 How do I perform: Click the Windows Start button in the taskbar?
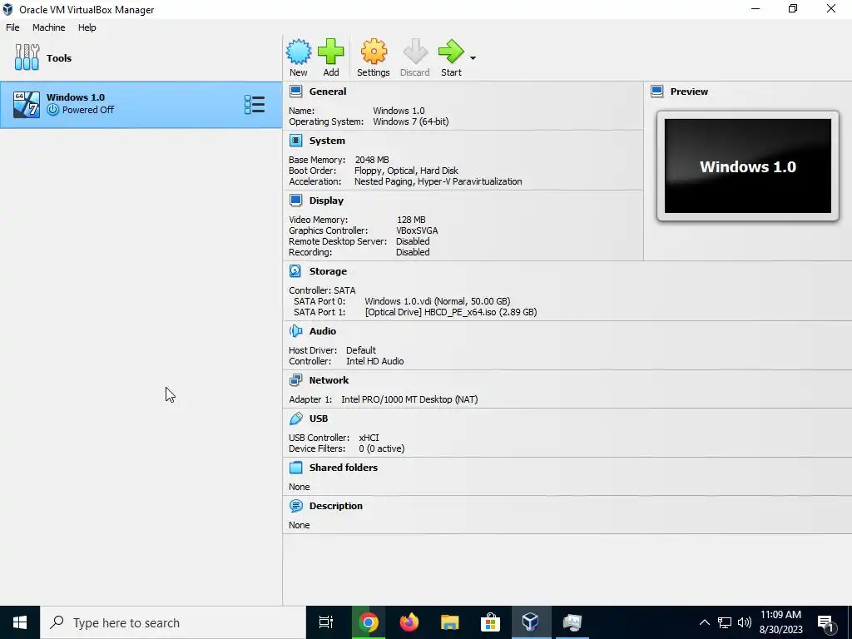point(20,622)
